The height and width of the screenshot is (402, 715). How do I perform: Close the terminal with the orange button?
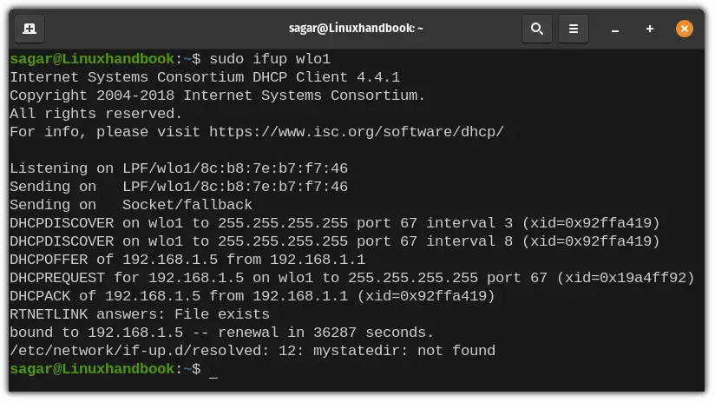[684, 29]
